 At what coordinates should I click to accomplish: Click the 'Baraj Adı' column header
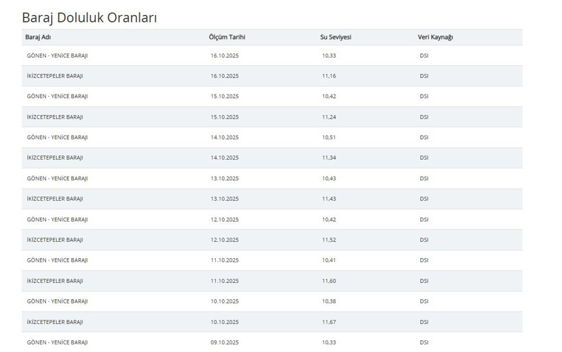coord(38,37)
